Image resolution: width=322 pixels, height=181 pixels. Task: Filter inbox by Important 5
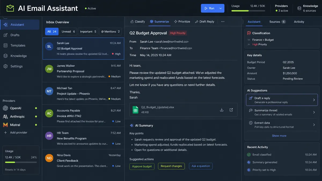pyautogui.click(x=88, y=32)
